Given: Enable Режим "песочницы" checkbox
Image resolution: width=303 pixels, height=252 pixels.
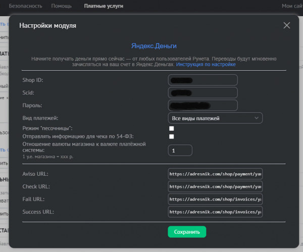Looking at the screenshot, I should 171,128.
